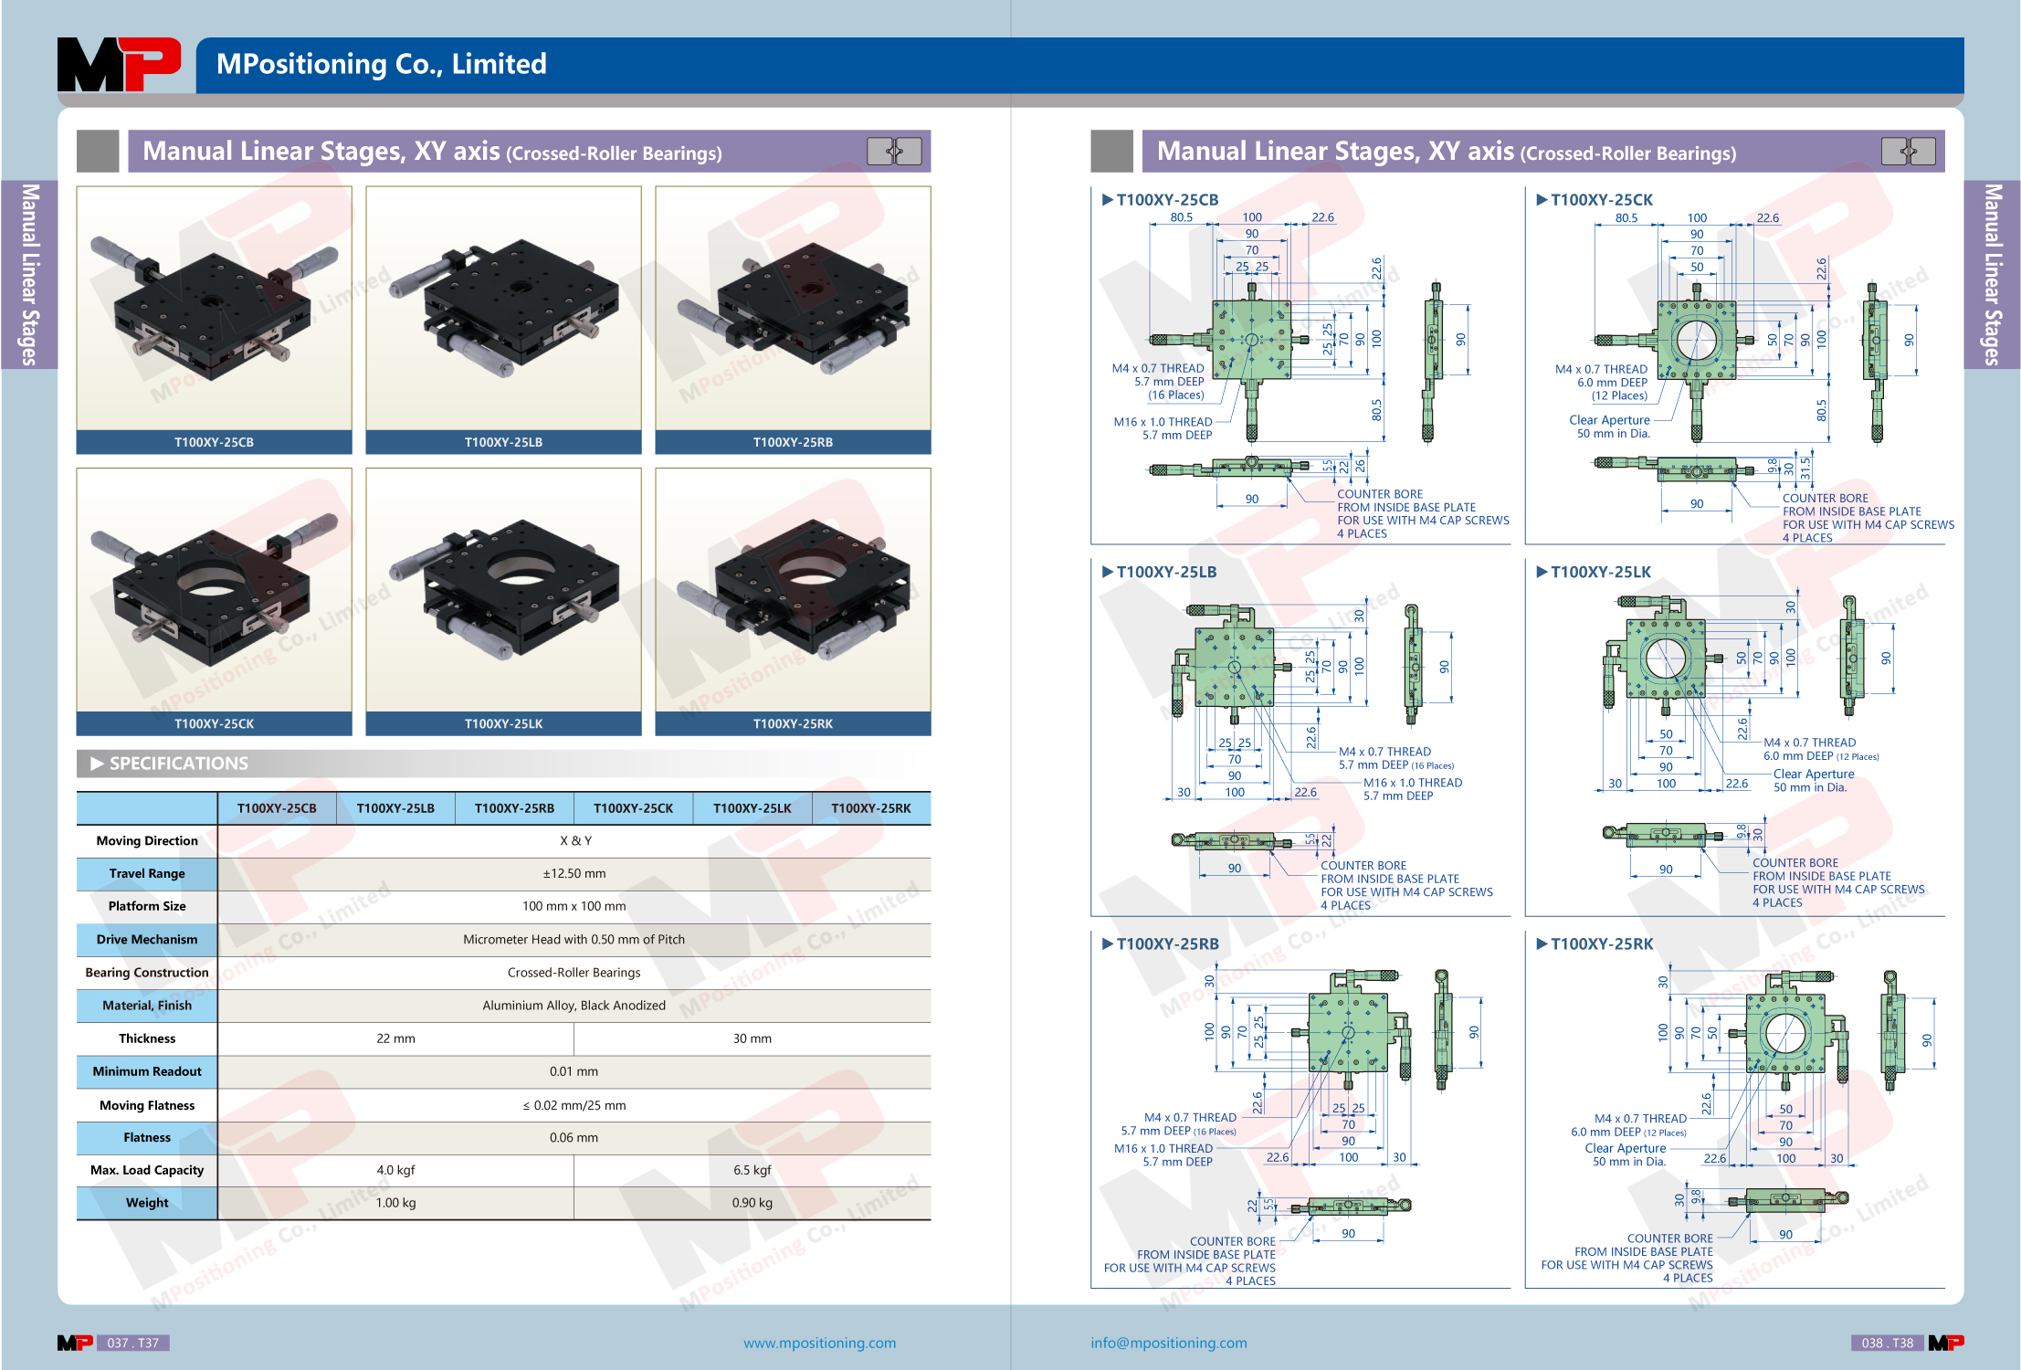Click the Moving Flatness row label
This screenshot has height=1370, width=2021.
pyautogui.click(x=147, y=1105)
